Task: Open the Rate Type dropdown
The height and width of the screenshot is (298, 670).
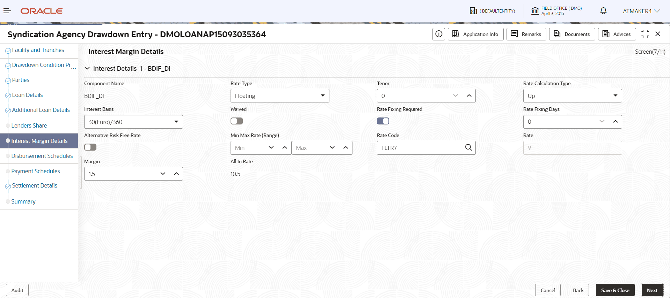Action: tap(280, 96)
